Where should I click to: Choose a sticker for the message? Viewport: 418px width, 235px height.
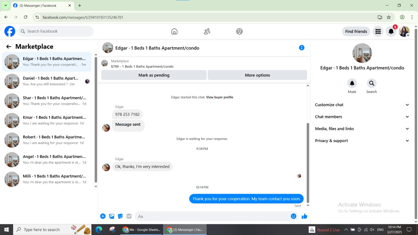pos(120,216)
